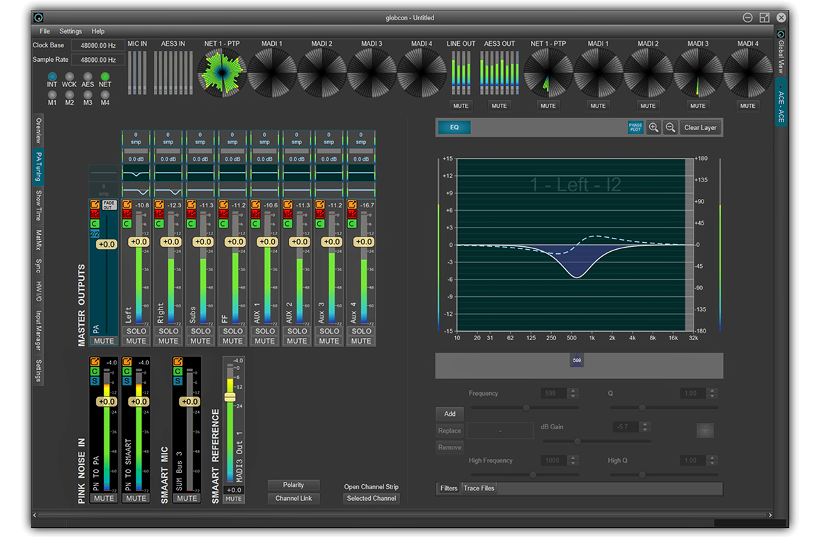Click the Selected Channel button

[x=372, y=498]
